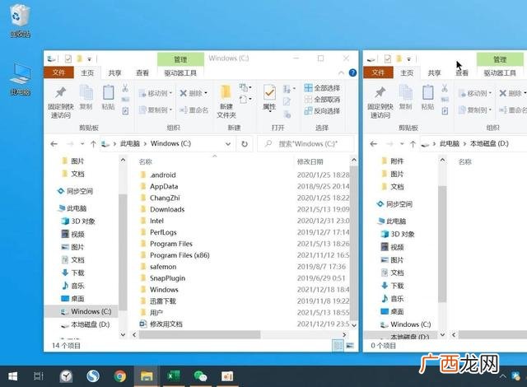Open Quick Access Toolbar dropdown in C: window
Image resolution: width=527 pixels, height=387 pixels.
[90, 59]
